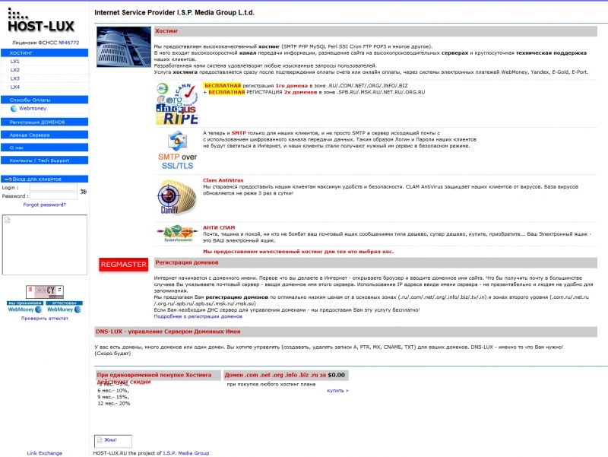The height and width of the screenshot is (457, 608).
Task: Click the Forgot password? link
Action: pos(45,205)
